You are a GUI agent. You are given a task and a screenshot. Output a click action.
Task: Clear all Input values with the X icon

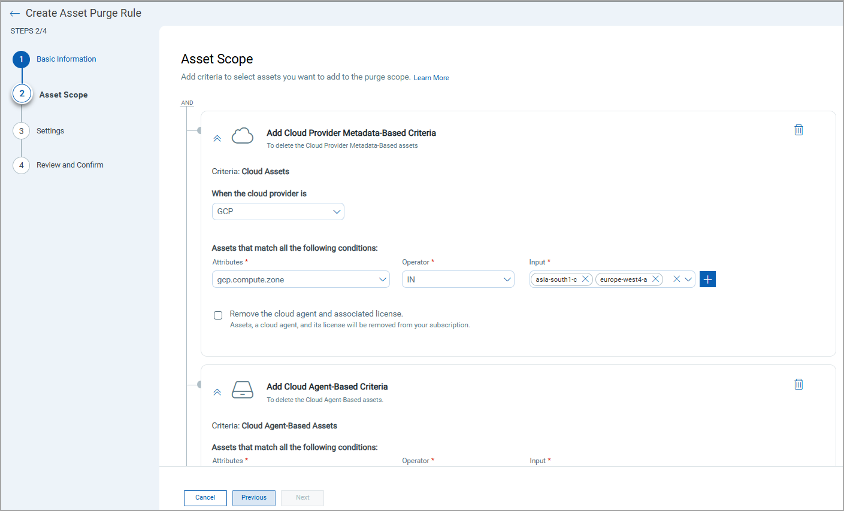point(676,279)
